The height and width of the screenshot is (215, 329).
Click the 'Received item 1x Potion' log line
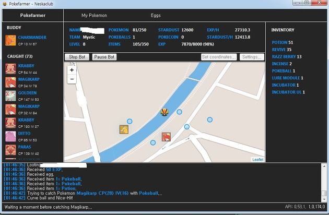pos(40,188)
